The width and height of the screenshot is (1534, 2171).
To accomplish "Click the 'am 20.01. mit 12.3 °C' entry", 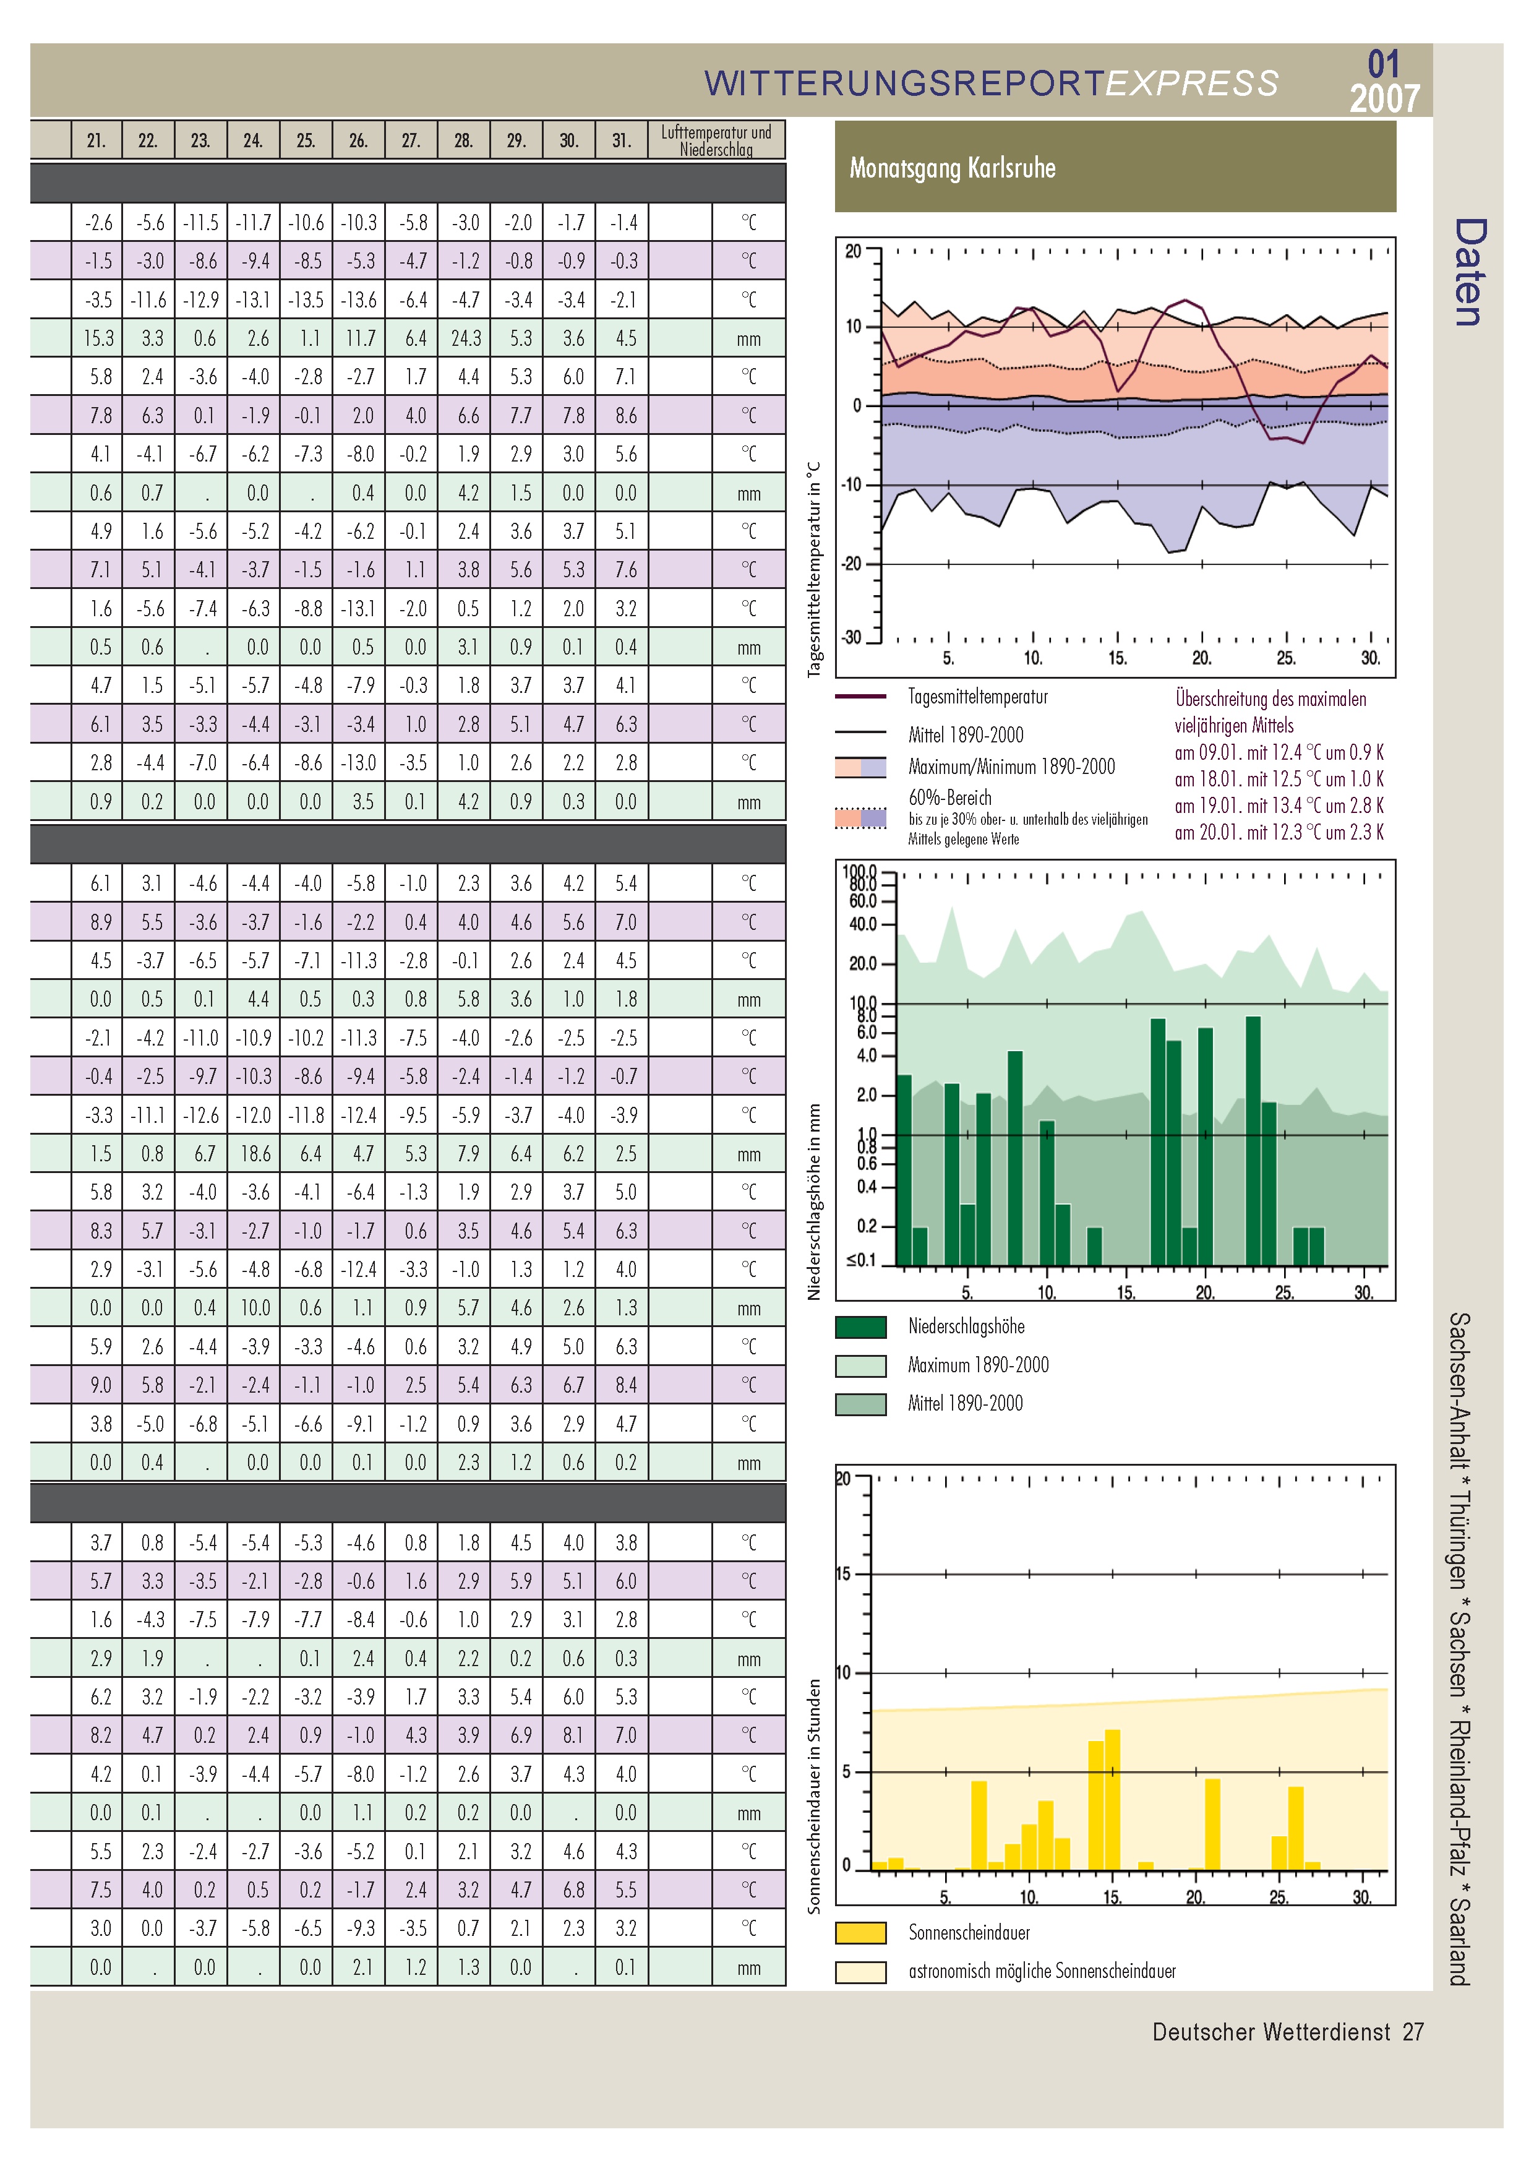I will click(x=1279, y=833).
